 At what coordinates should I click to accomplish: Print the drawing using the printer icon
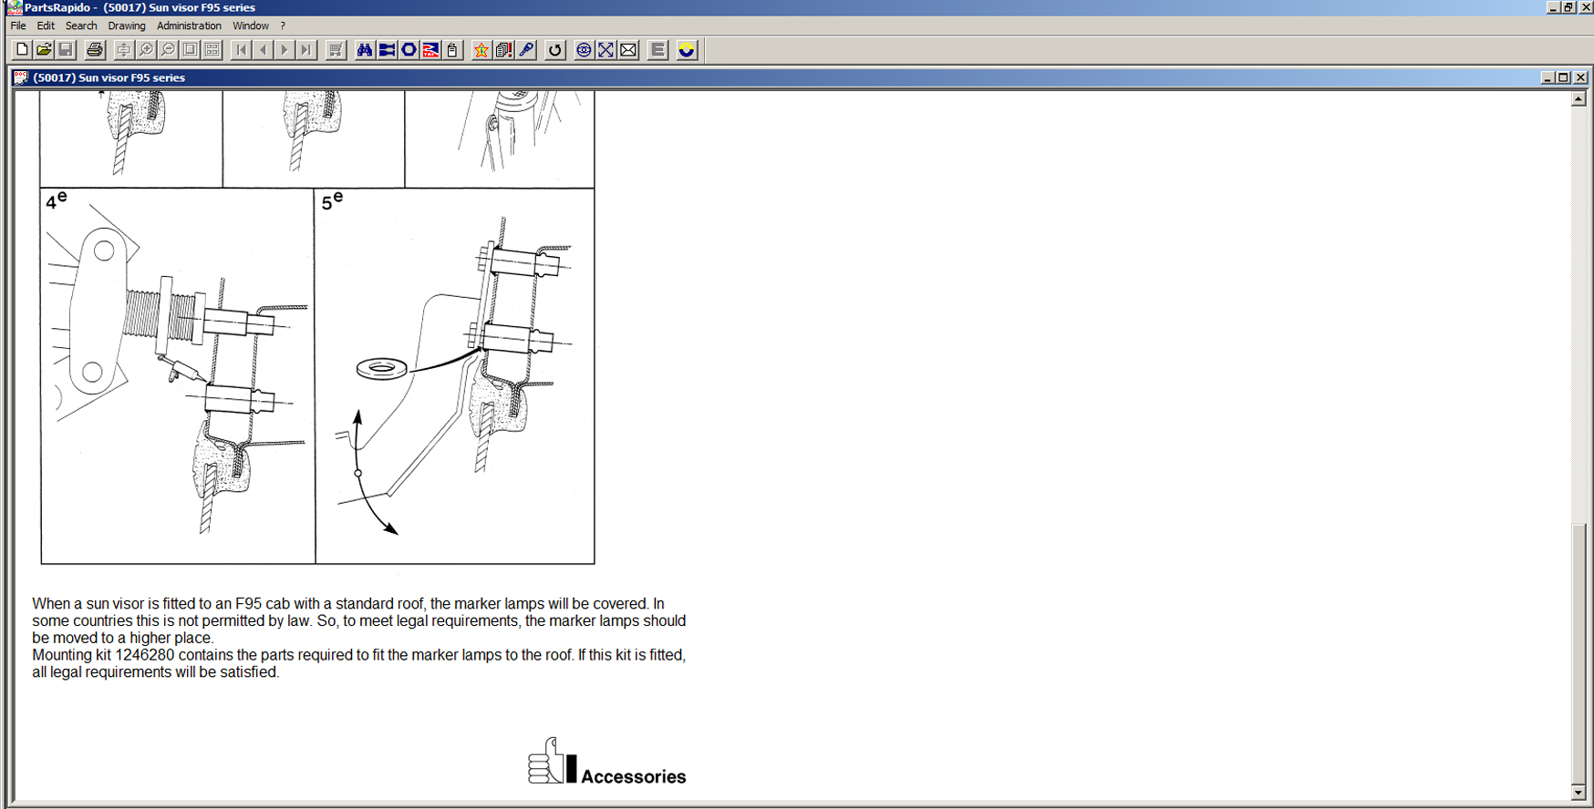94,50
